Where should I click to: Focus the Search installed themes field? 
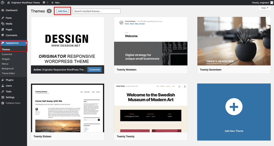[x=96, y=11]
